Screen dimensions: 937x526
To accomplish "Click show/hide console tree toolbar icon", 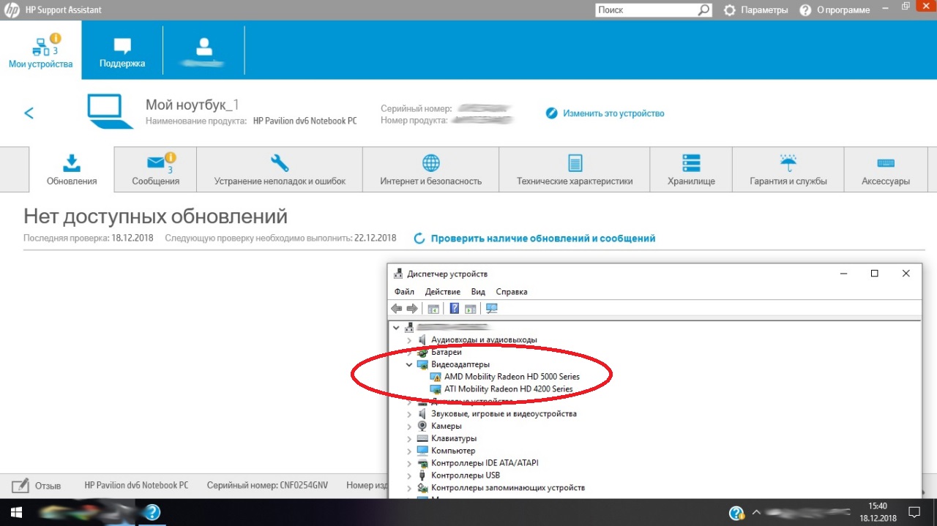I will 433,309.
